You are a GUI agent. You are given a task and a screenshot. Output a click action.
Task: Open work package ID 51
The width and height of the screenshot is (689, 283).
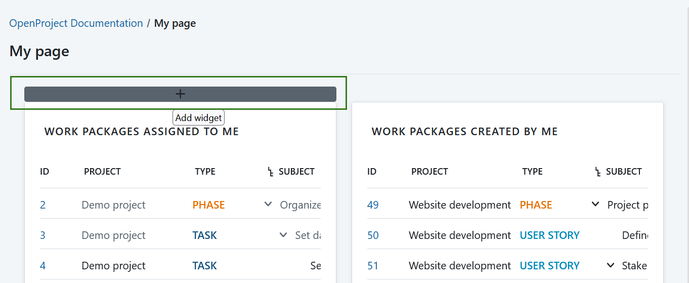(x=373, y=266)
